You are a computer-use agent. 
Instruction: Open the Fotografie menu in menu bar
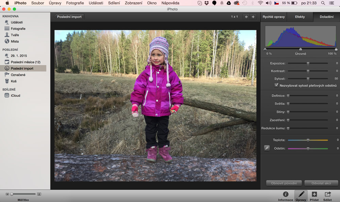pos(75,3)
